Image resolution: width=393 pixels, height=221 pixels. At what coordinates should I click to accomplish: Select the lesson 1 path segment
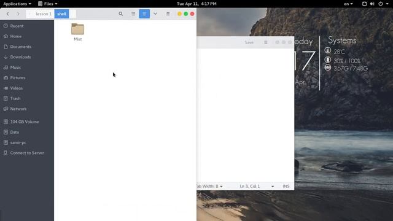click(x=44, y=14)
